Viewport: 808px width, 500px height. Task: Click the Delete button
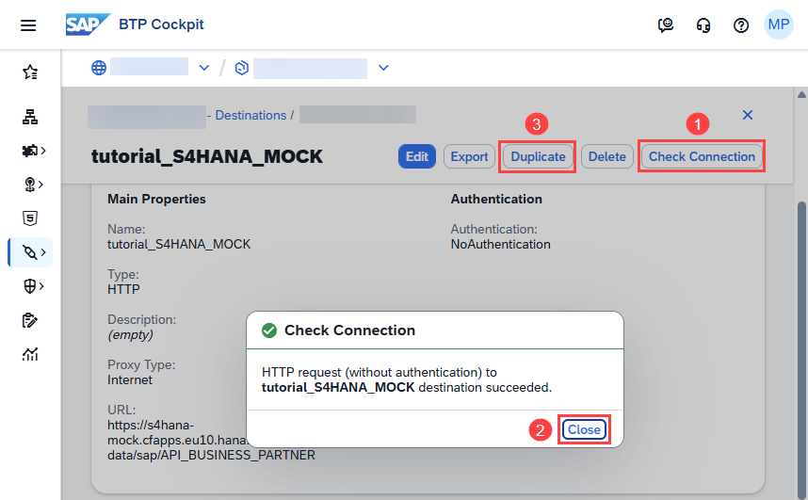[x=607, y=156]
